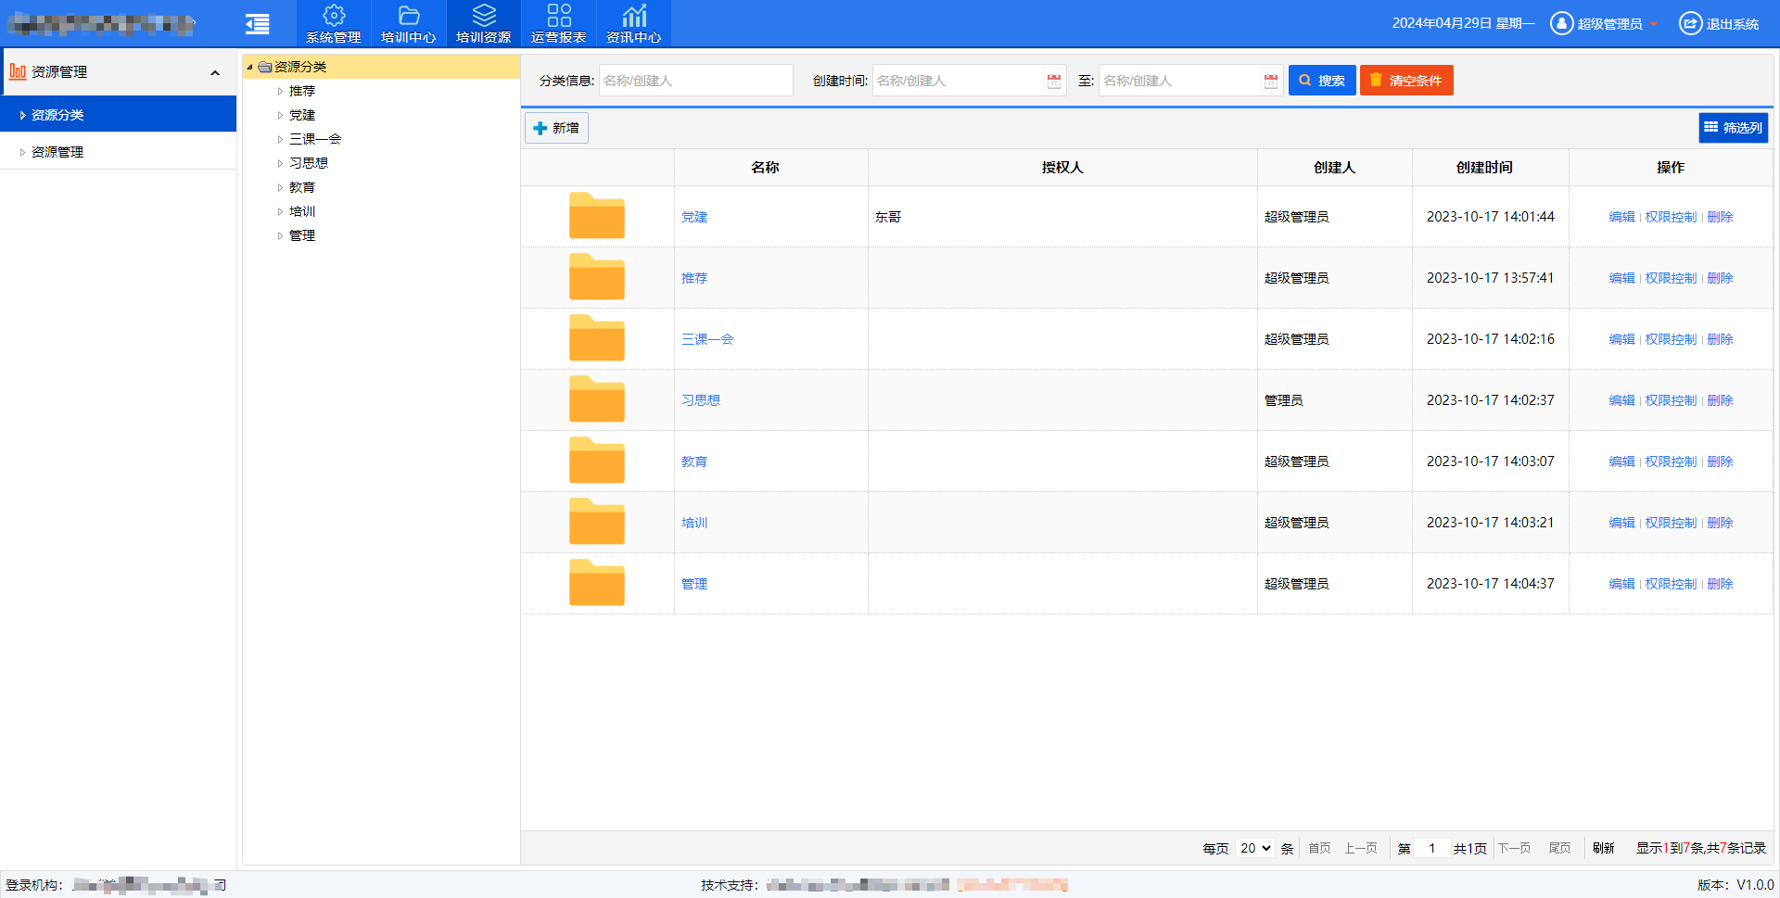Screen dimensions: 1780x898
Task: Open the 每页 20 page-size dropdown
Action: pos(1255,848)
